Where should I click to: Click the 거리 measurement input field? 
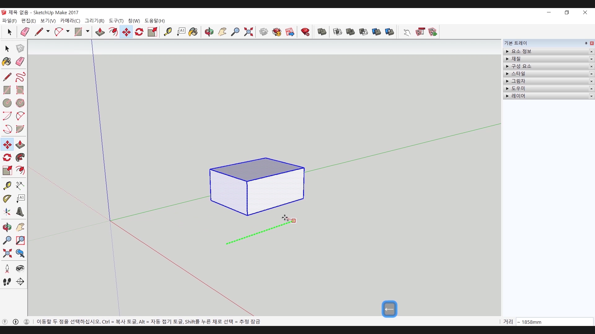(x=554, y=322)
